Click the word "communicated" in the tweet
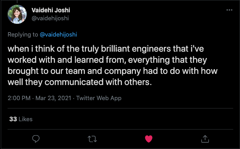 (74, 82)
